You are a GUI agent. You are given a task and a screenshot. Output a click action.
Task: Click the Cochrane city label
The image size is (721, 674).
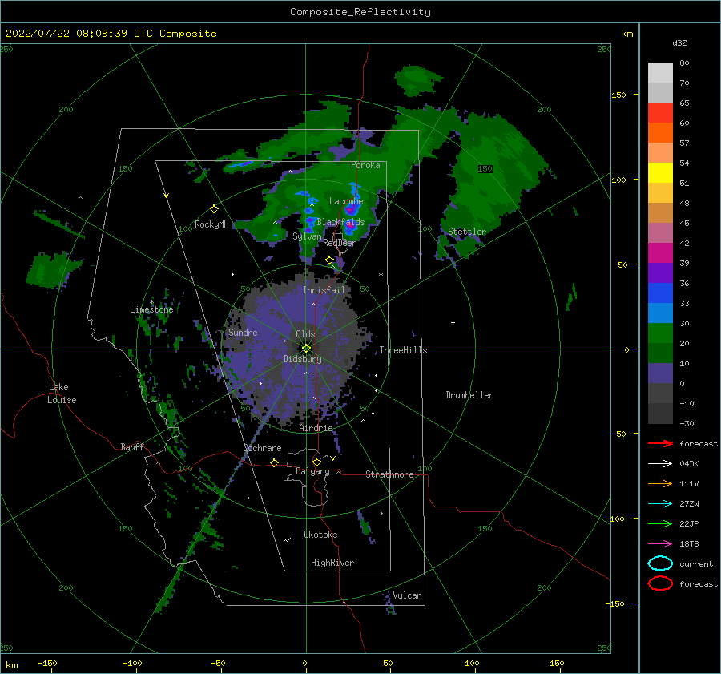coord(262,448)
